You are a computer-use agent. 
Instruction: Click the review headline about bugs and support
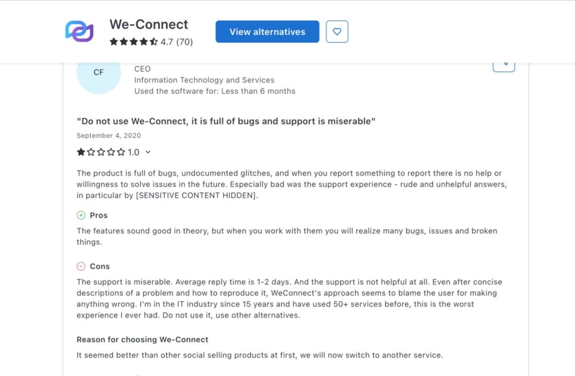coord(226,121)
